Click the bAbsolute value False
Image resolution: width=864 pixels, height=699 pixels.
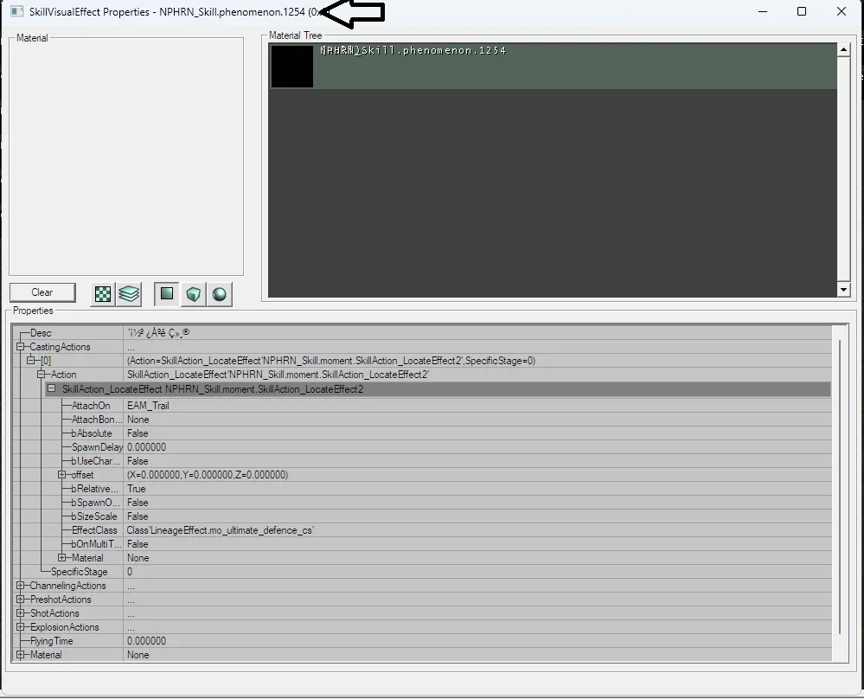click(138, 433)
